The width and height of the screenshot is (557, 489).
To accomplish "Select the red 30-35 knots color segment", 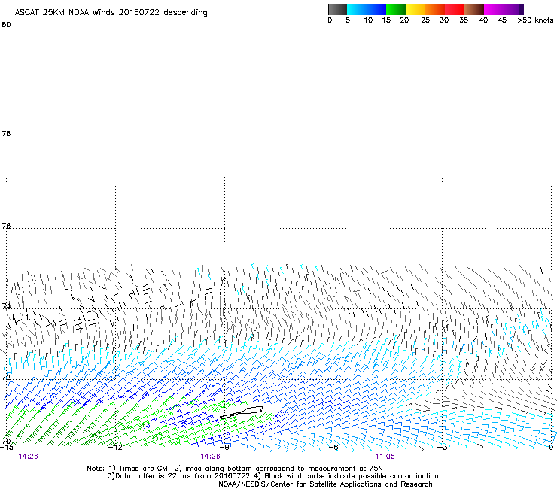I will [x=455, y=9].
